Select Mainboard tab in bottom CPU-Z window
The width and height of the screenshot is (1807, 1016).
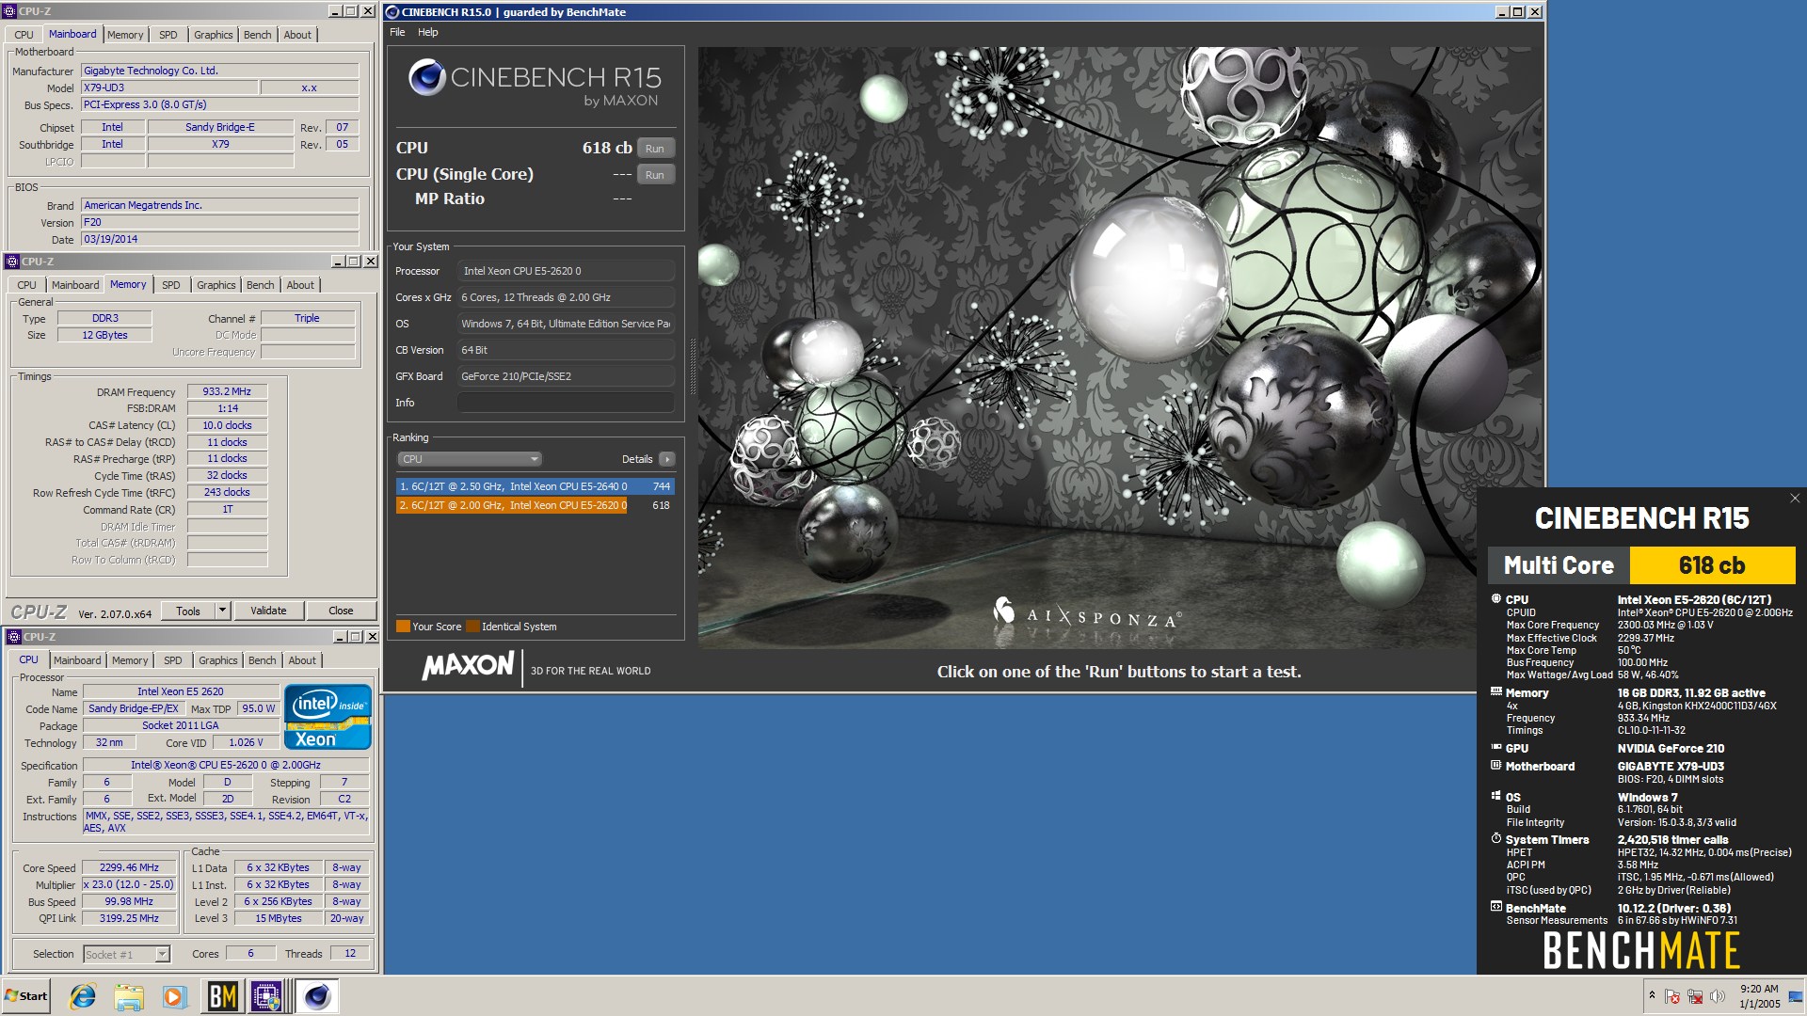coord(77,660)
